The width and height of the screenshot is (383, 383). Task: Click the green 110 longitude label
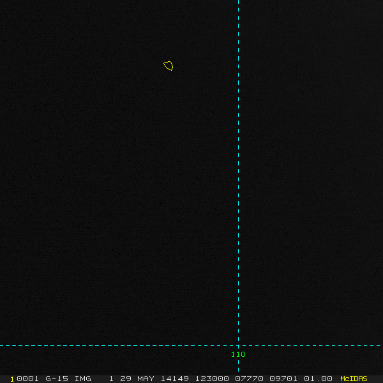238,354
